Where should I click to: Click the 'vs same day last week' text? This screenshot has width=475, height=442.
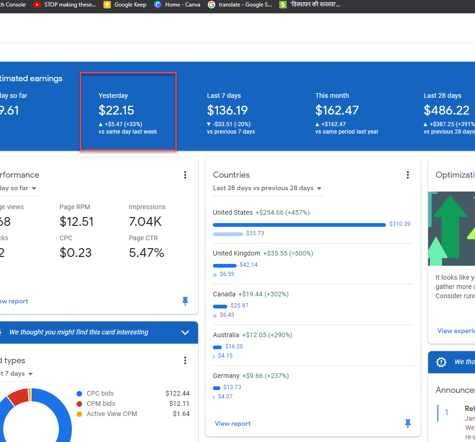128,132
